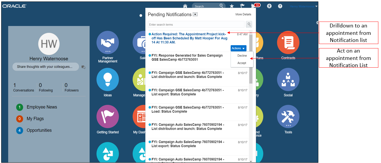
Task: Open Henry Waternoose user menu
Action: 304,6
